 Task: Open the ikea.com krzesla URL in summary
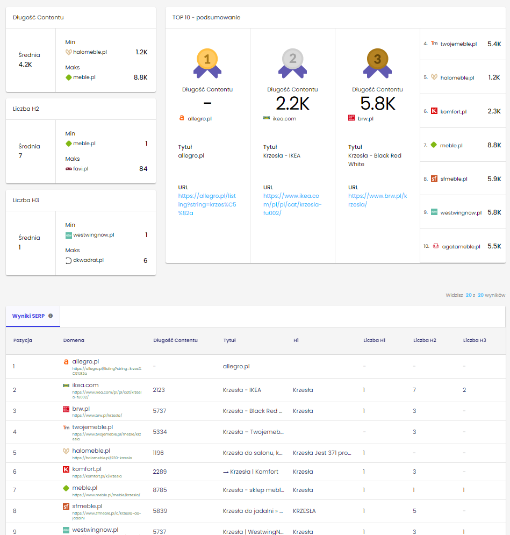(292, 204)
